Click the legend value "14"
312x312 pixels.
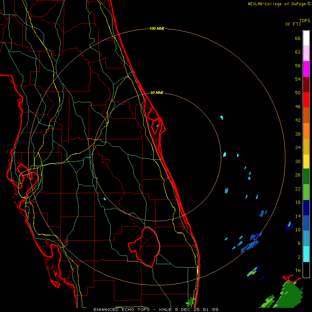(x=298, y=216)
